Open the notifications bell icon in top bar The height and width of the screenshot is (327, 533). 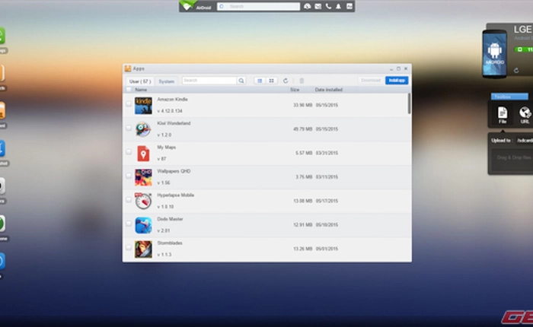(339, 6)
